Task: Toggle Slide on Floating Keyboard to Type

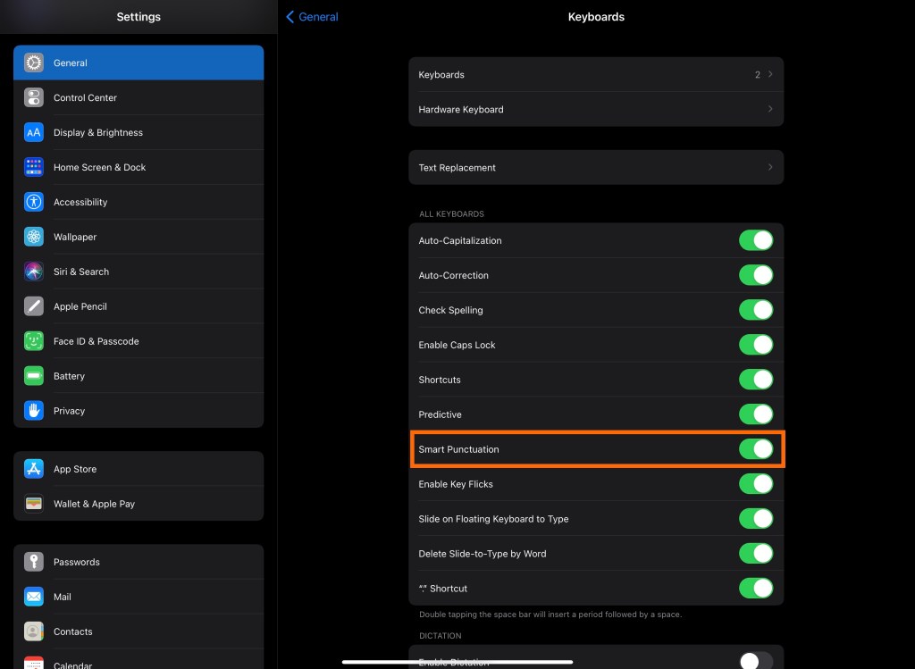Action: (756, 518)
